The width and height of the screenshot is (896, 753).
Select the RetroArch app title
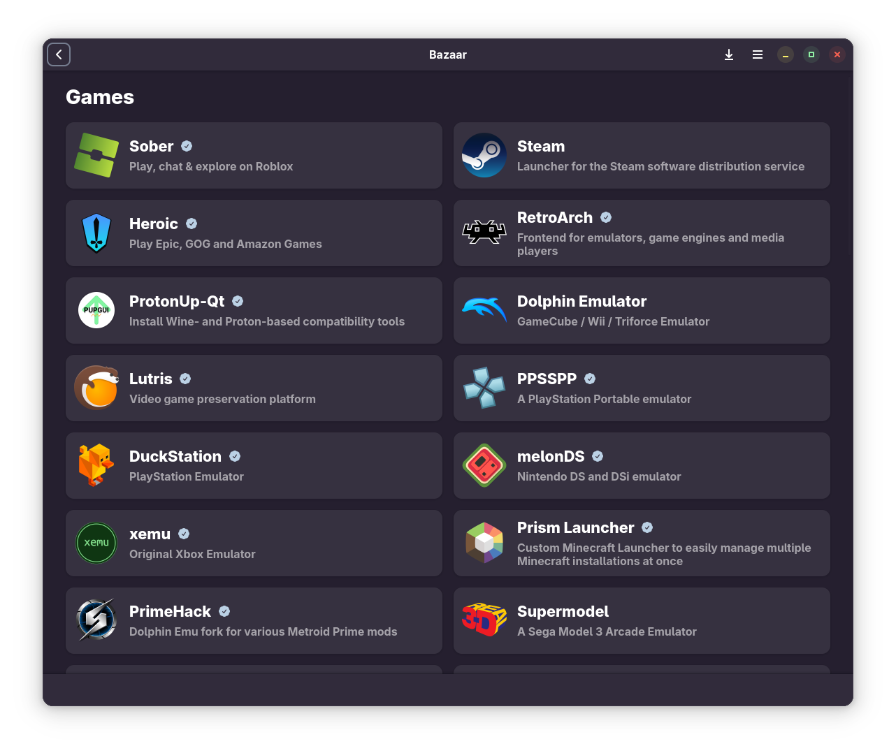pos(555,217)
